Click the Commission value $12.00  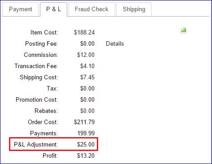86,55
